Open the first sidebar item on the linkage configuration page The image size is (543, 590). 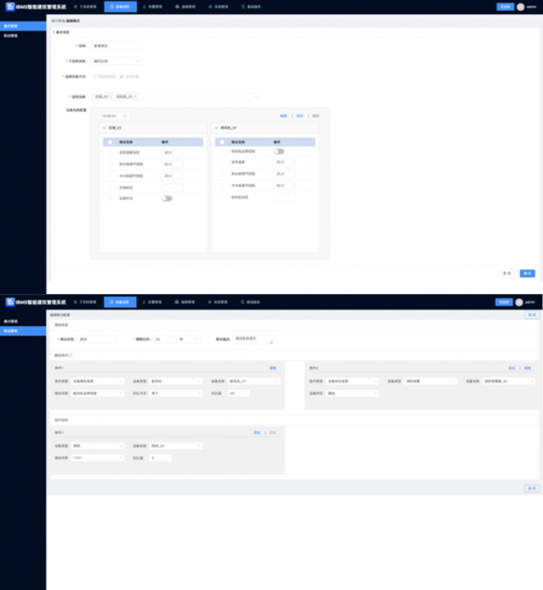(11, 321)
